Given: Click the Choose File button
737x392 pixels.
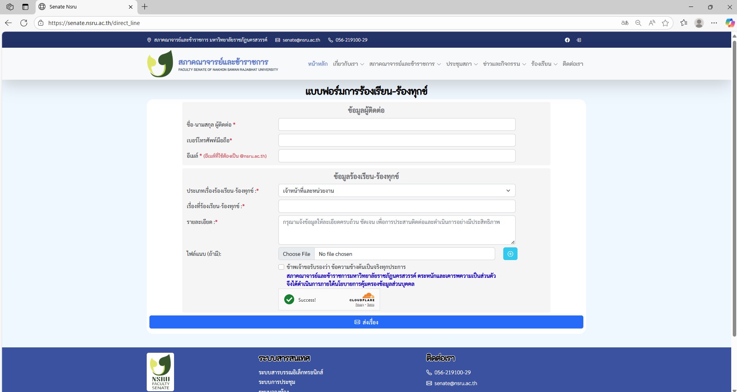Looking at the screenshot, I should point(296,254).
